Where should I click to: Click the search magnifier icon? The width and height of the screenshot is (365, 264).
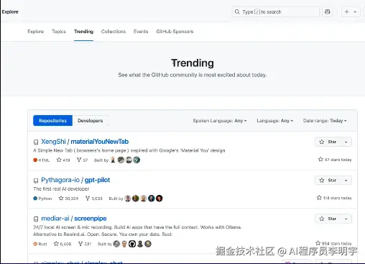coord(237,12)
